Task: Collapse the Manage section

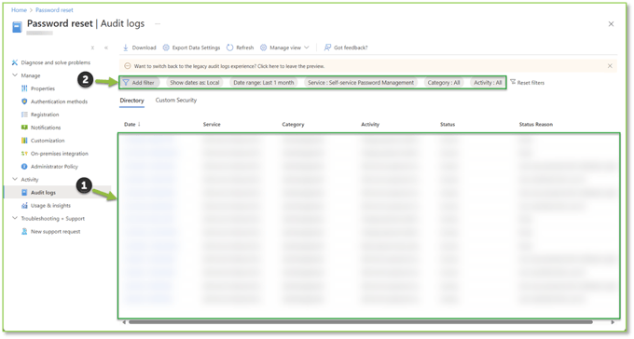Action: 15,75
